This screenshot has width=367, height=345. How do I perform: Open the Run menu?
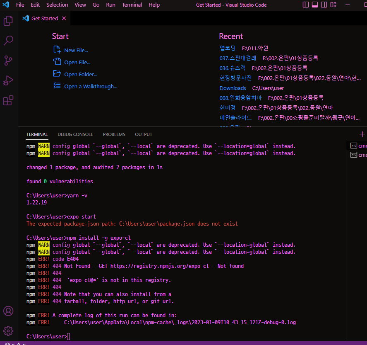[111, 5]
